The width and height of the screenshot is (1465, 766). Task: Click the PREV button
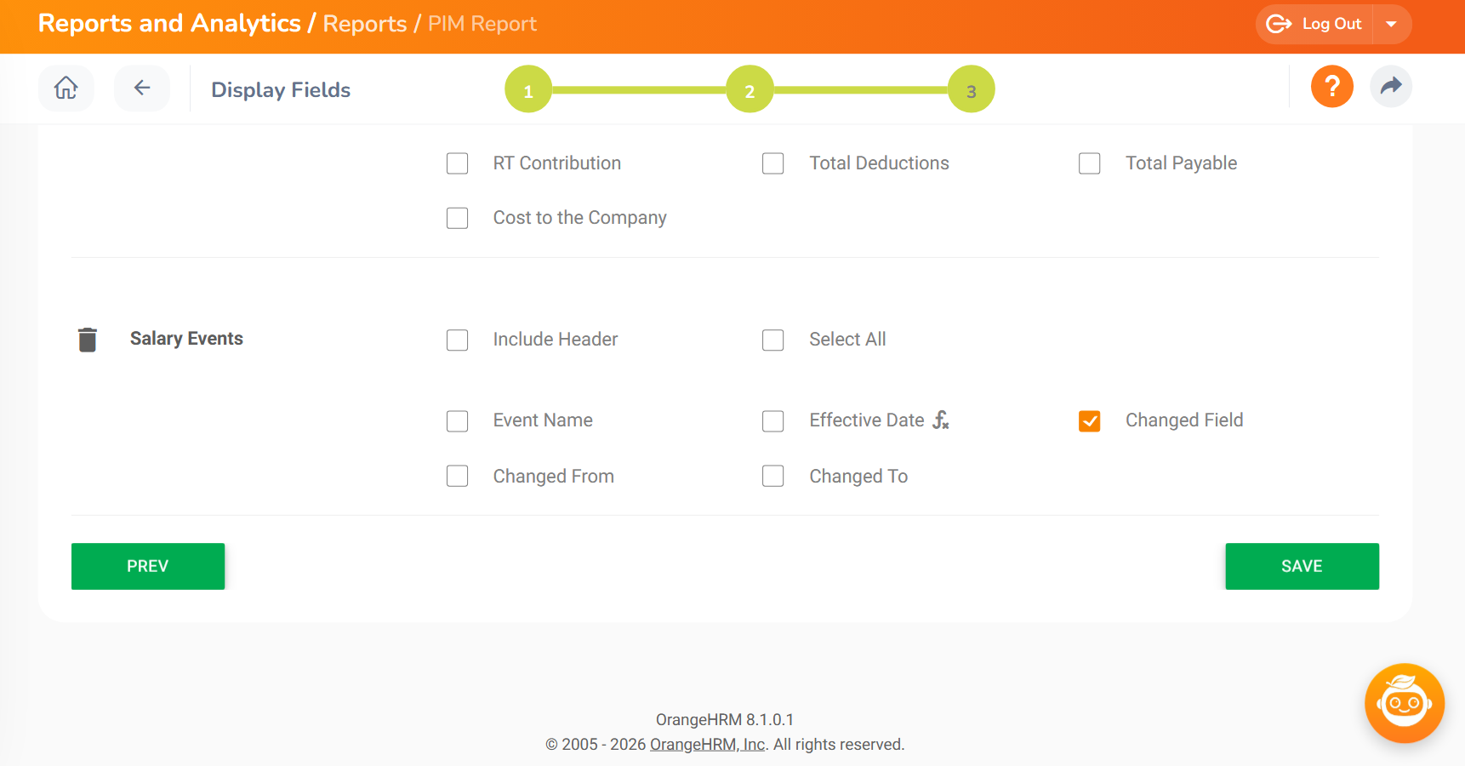[x=148, y=566]
